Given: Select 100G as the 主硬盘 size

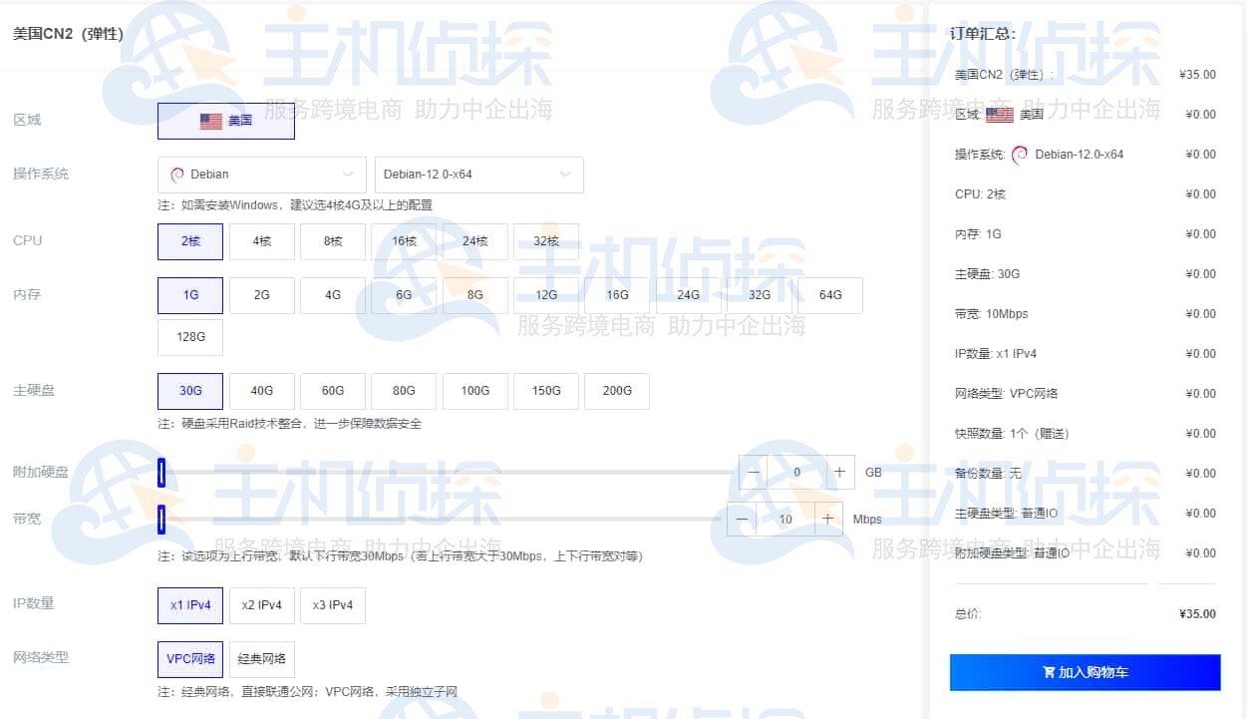Looking at the screenshot, I should (x=475, y=390).
